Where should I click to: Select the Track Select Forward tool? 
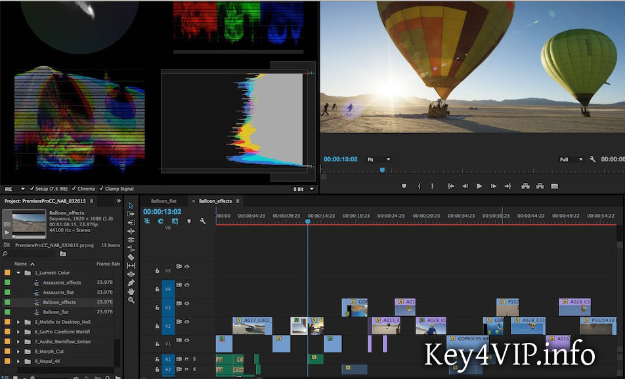[x=131, y=214]
